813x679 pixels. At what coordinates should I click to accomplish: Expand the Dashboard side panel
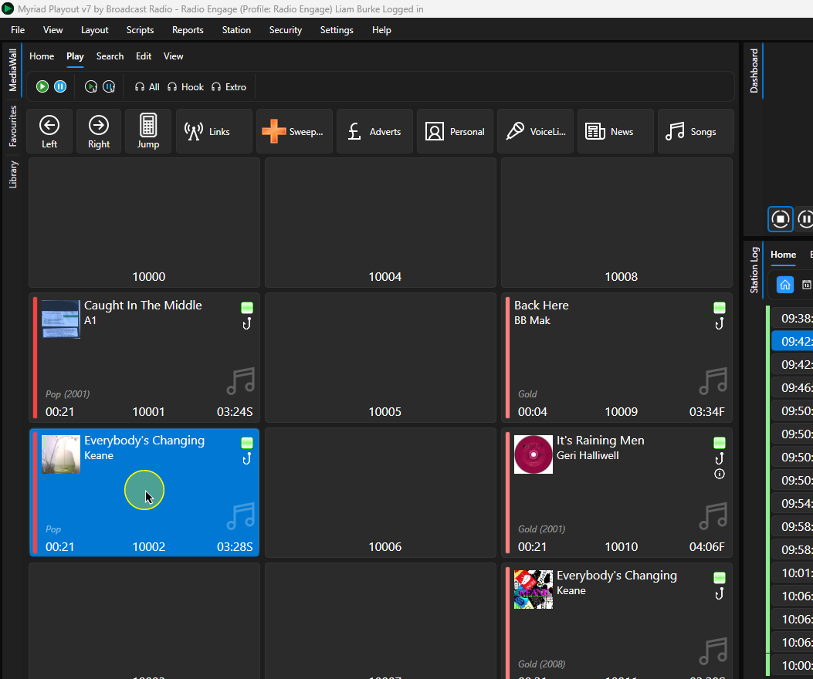pyautogui.click(x=754, y=71)
